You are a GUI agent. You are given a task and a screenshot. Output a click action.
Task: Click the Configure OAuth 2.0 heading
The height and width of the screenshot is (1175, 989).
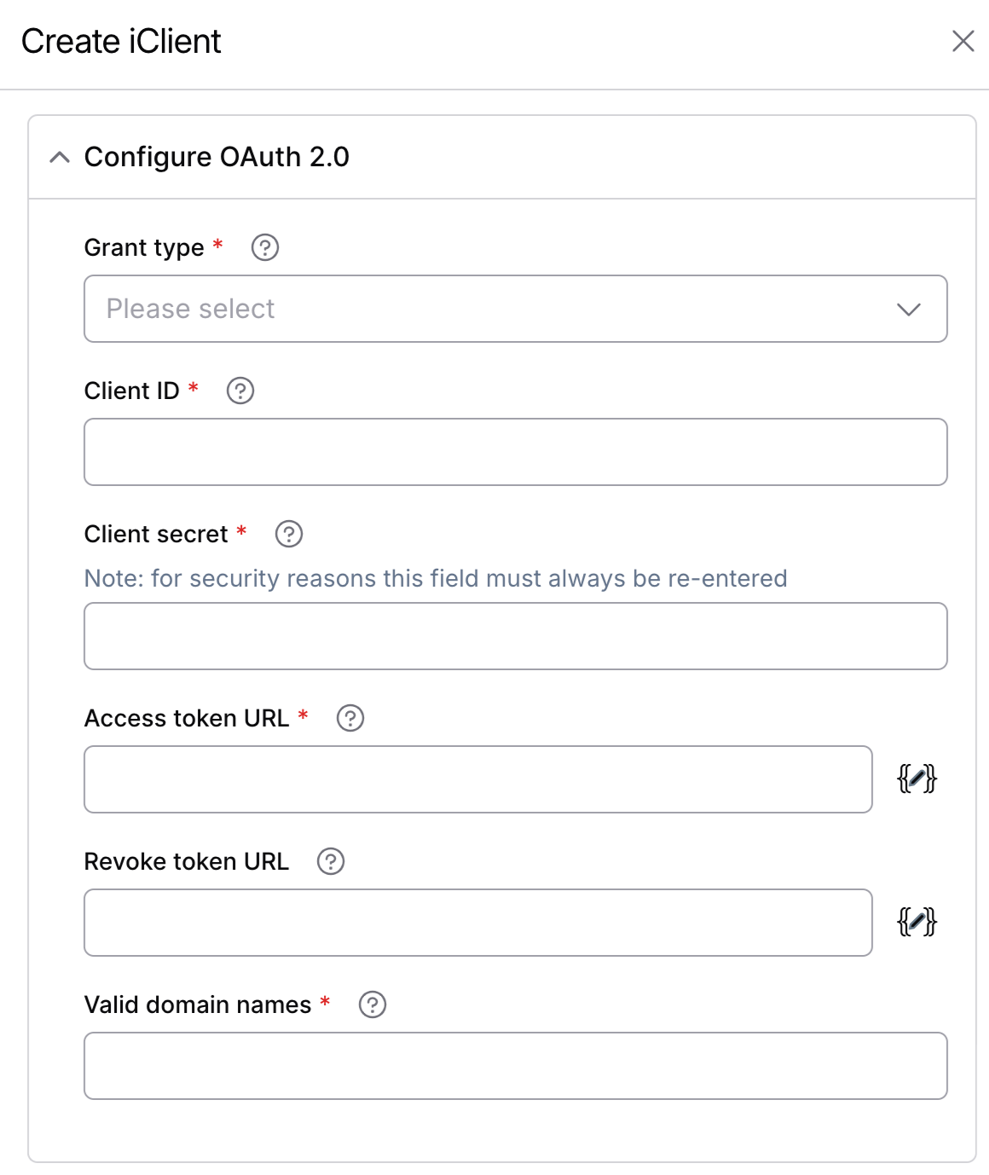tap(217, 157)
